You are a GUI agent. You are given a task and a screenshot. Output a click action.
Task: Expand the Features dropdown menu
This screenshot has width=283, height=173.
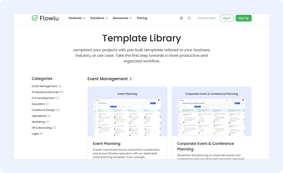pyautogui.click(x=77, y=18)
